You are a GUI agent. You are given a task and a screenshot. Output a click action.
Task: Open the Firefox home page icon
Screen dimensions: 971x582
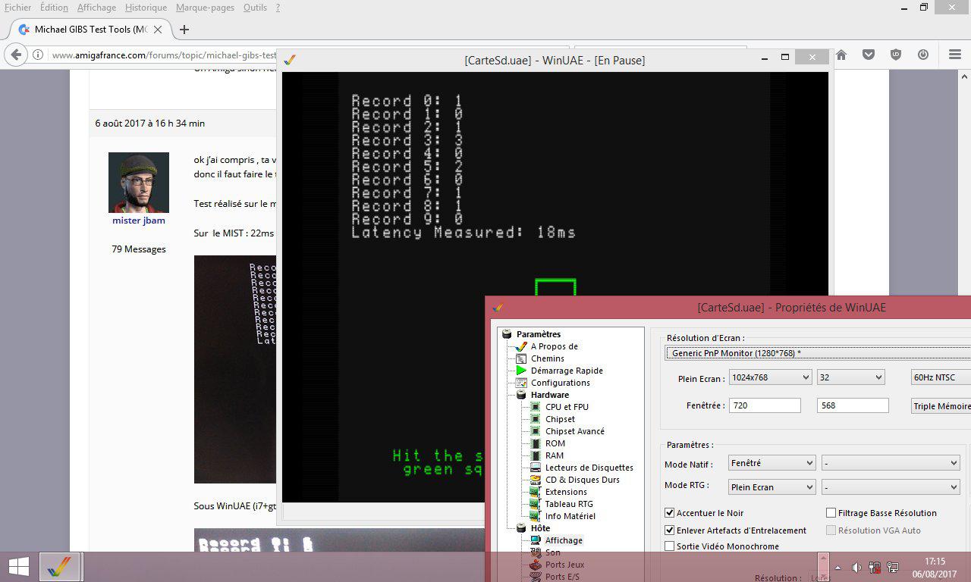click(841, 55)
